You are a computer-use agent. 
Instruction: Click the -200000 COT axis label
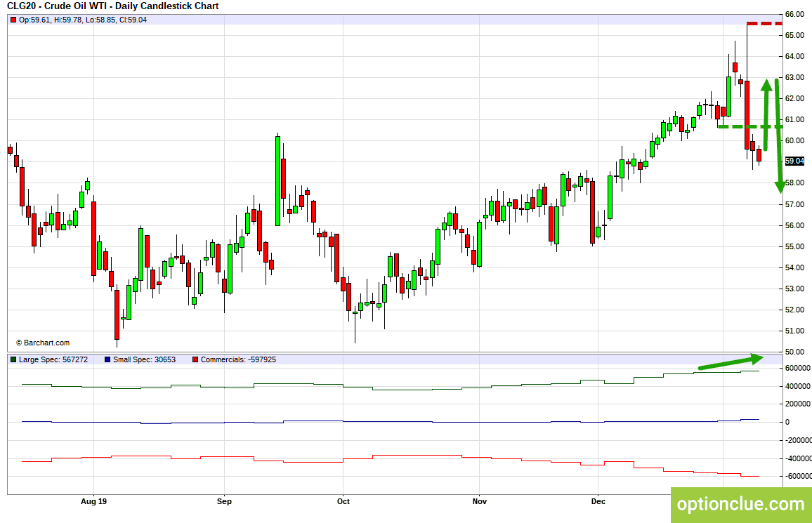(x=799, y=440)
